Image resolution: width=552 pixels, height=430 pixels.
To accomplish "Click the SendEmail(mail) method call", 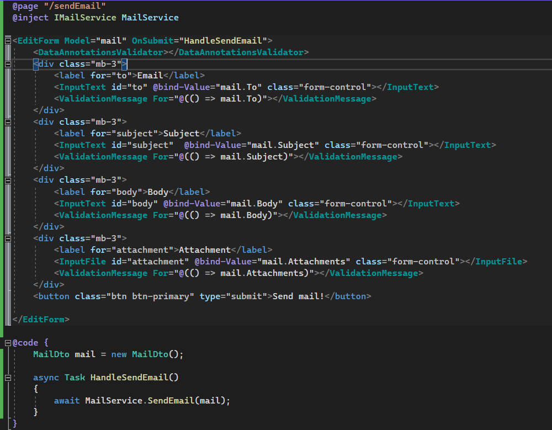I will click(186, 401).
